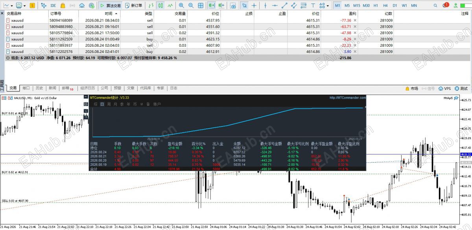This screenshot has height=230, width=472.
Task: Click the VPS cloud status link
Action: 444,89
